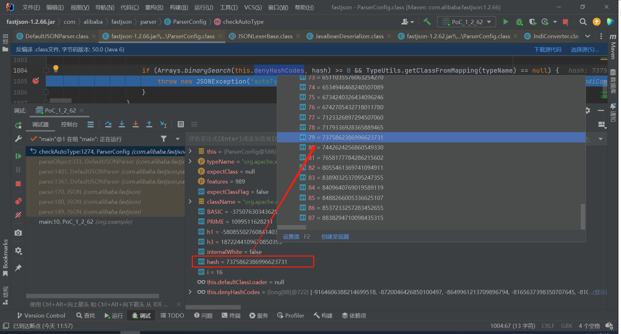The image size is (621, 334).
Task: Open the user account icon dropdown
Action: 407,22
